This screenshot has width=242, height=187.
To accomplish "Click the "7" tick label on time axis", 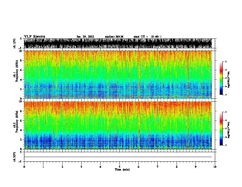I will pyautogui.click(x=158, y=167).
